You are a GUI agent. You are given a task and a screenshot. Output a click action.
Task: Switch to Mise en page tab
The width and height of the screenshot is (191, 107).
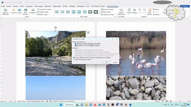[38, 6]
